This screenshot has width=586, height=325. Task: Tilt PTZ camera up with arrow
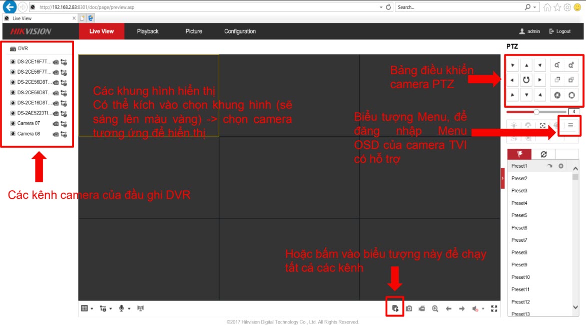pyautogui.click(x=526, y=65)
